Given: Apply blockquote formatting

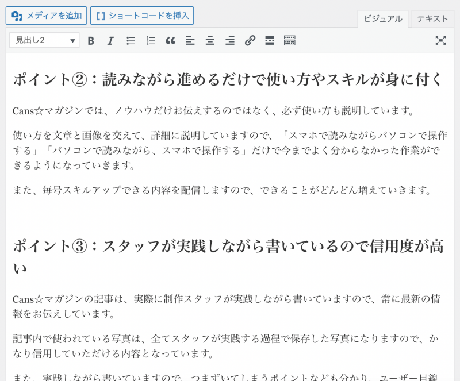Looking at the screenshot, I should 170,41.
